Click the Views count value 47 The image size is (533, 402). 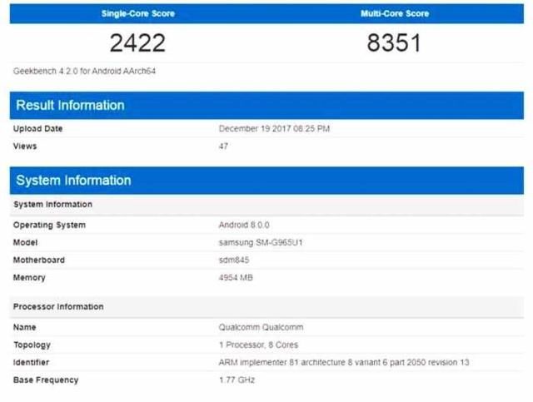click(223, 146)
